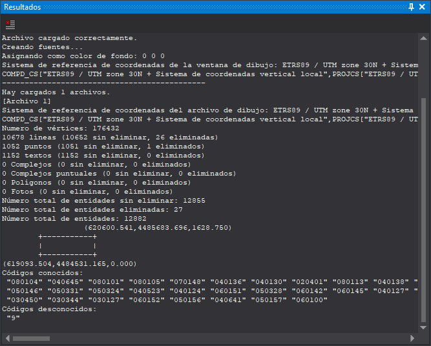Click the vertical scrollbar down arrow
This screenshot has width=431, height=346.
[424, 327]
